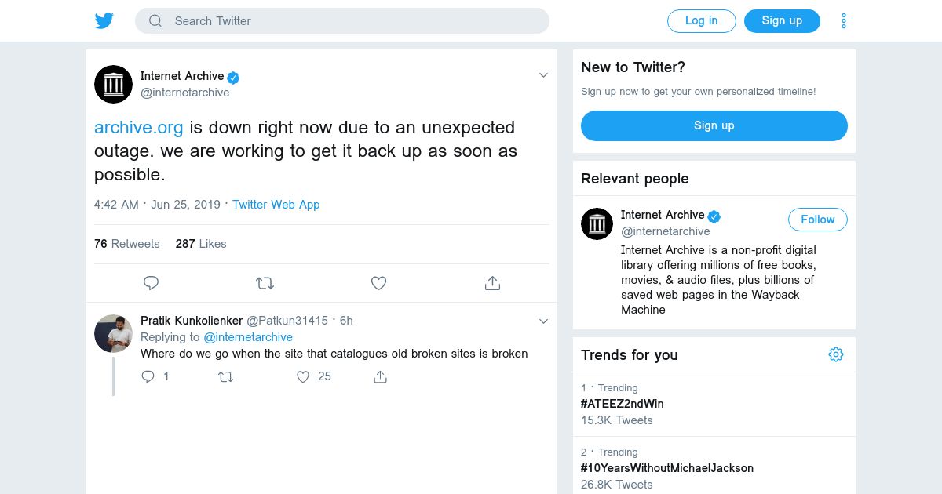Image resolution: width=942 pixels, height=494 pixels.
Task: Open the archive.org link in tweet
Action: (139, 127)
